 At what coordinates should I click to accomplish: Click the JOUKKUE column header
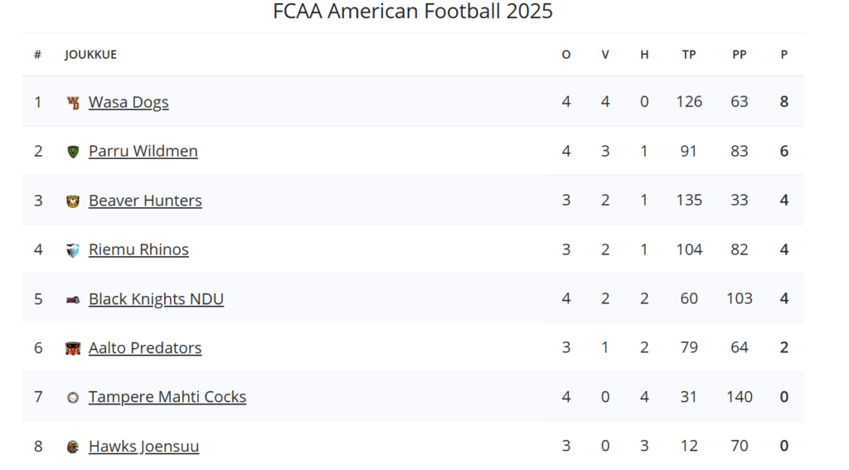coord(90,55)
